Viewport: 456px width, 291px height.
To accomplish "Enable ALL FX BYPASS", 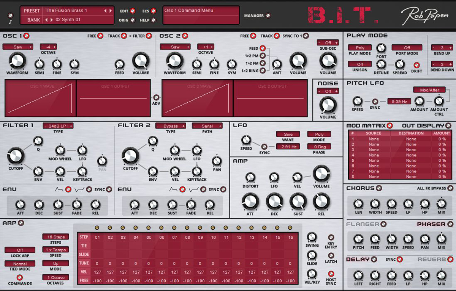I will point(450,188).
